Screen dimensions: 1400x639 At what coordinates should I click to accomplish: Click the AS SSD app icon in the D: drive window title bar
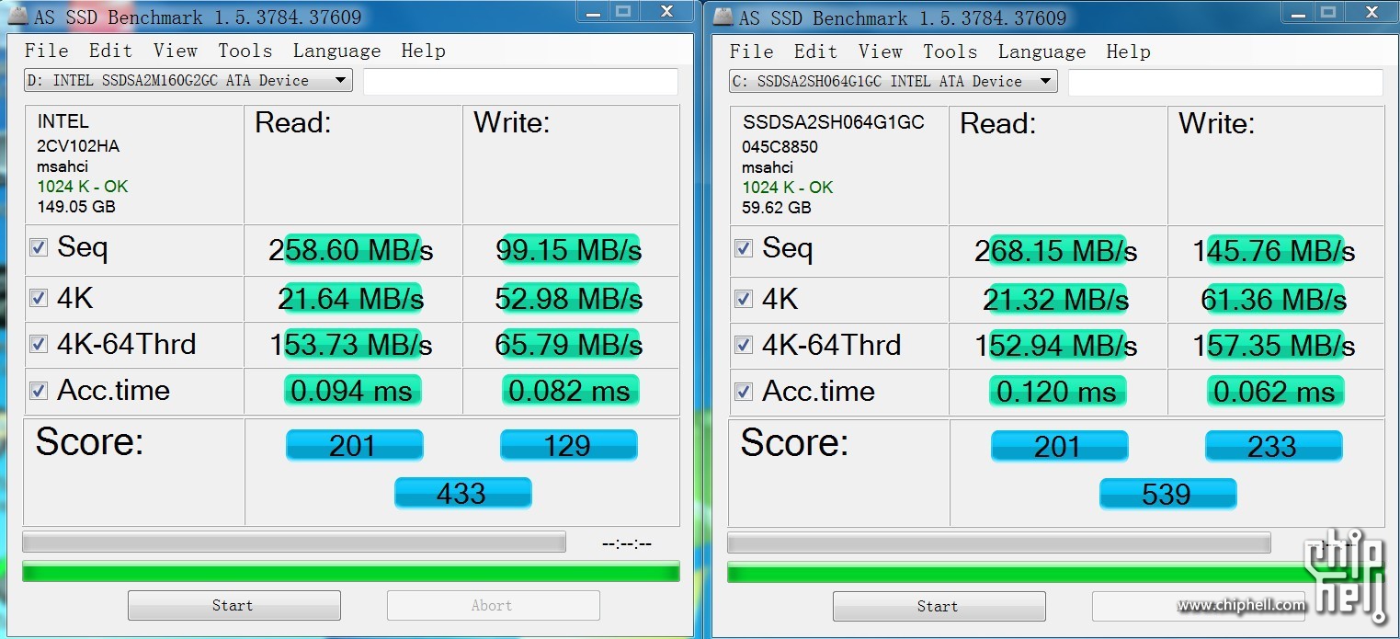17,17
